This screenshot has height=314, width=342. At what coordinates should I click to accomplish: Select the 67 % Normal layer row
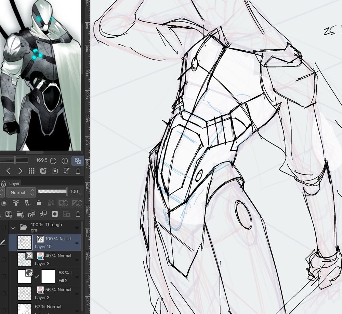click(x=48, y=308)
